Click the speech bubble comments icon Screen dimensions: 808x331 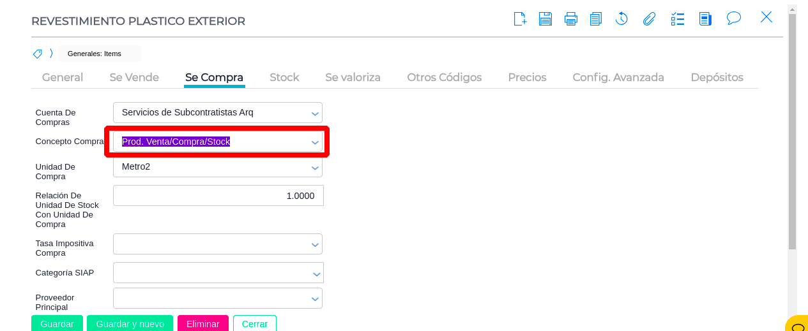[734, 18]
